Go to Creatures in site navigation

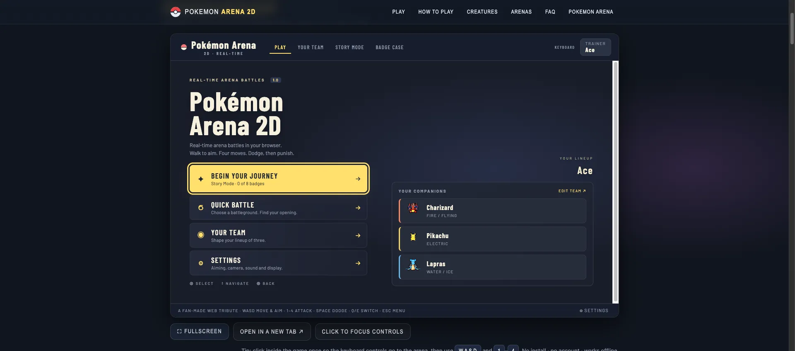(x=482, y=12)
